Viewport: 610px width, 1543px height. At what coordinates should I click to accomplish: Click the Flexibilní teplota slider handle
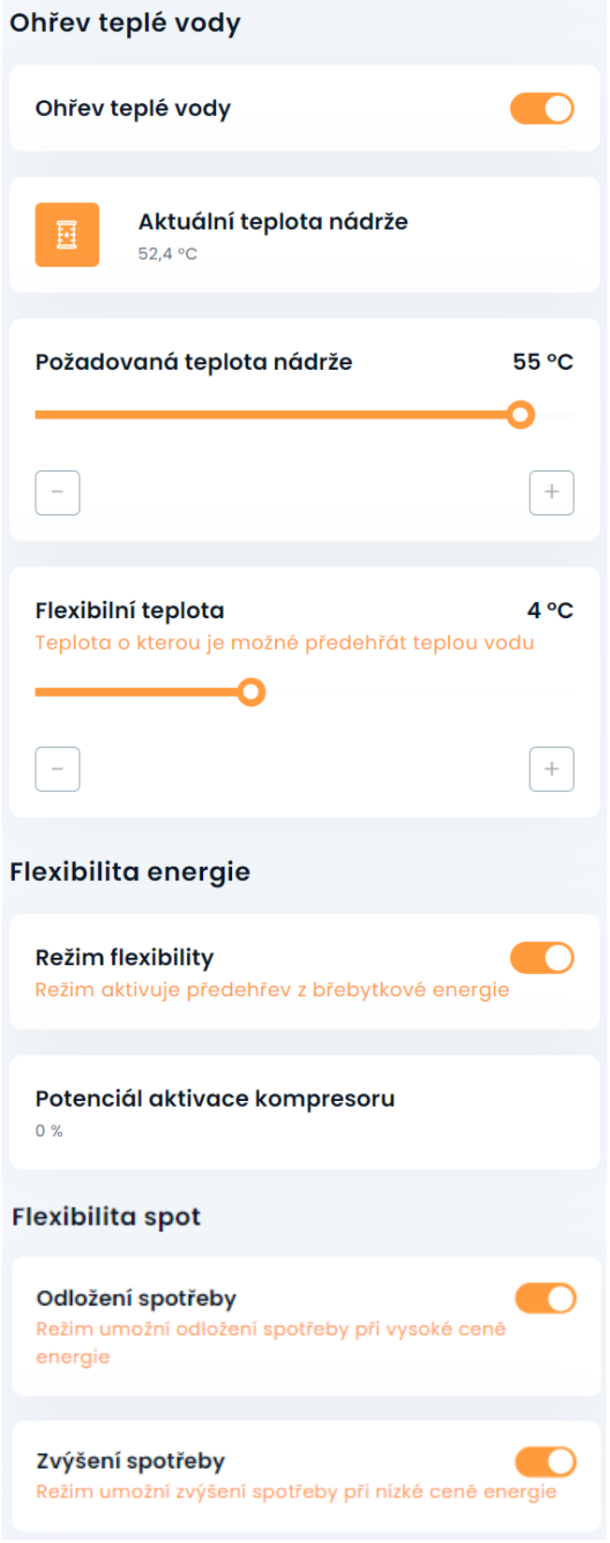pyautogui.click(x=251, y=692)
